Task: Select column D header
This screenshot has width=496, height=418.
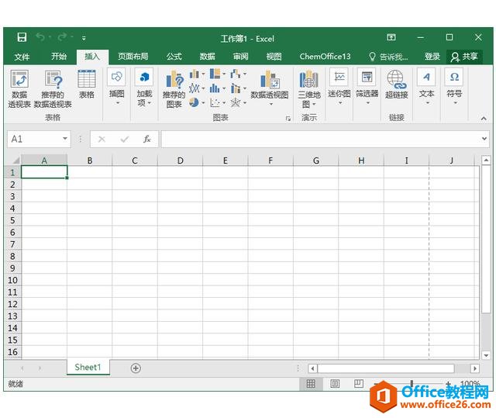Action: [x=181, y=161]
